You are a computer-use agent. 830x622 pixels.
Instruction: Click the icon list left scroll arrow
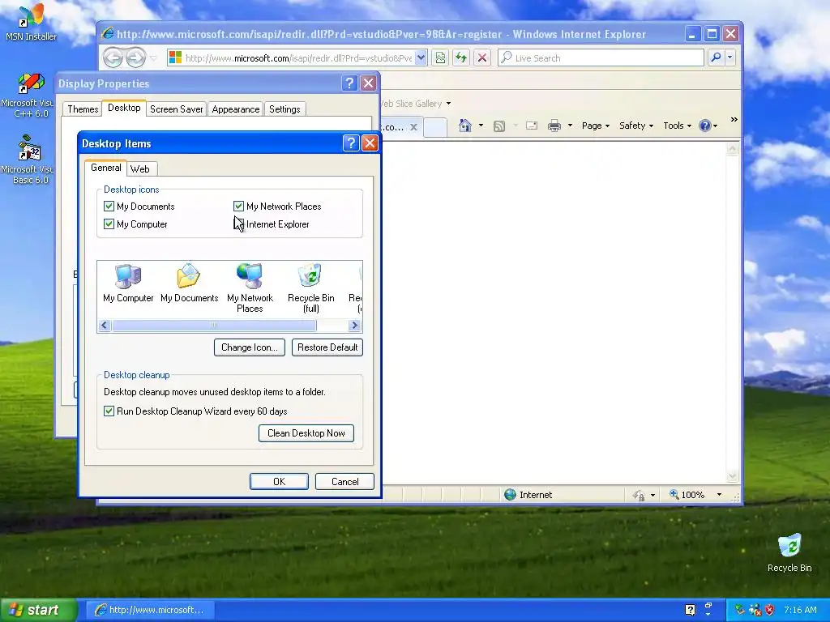(105, 326)
